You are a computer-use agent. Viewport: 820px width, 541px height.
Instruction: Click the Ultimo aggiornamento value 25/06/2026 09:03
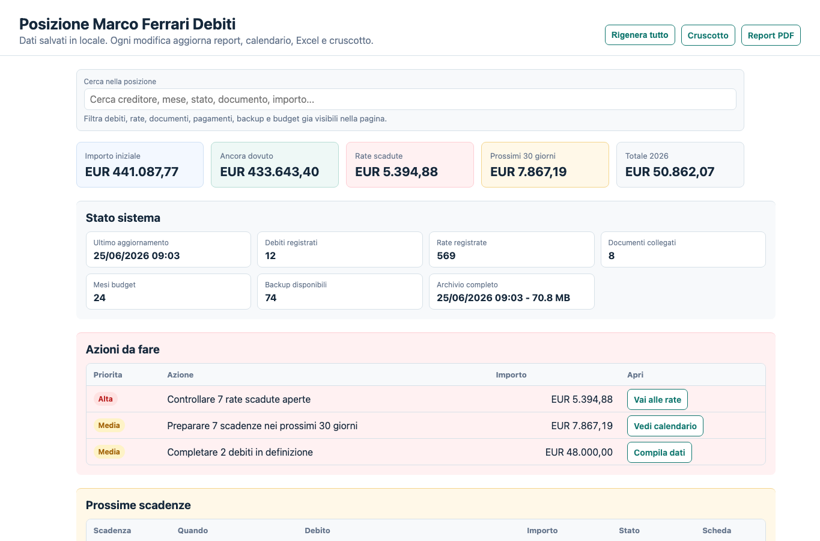pyautogui.click(x=136, y=255)
